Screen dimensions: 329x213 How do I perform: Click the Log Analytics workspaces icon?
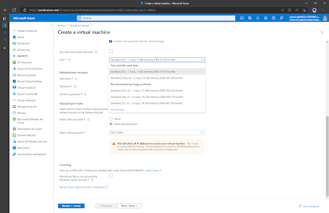[x=14, y=154]
